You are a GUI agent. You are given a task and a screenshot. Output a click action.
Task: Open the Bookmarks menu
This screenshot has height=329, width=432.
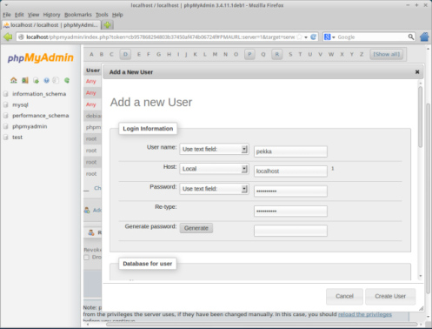coord(78,15)
